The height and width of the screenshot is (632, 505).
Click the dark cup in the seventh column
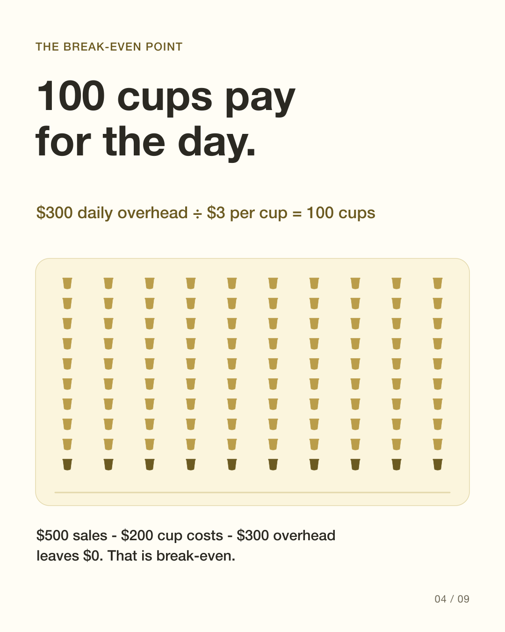(314, 464)
